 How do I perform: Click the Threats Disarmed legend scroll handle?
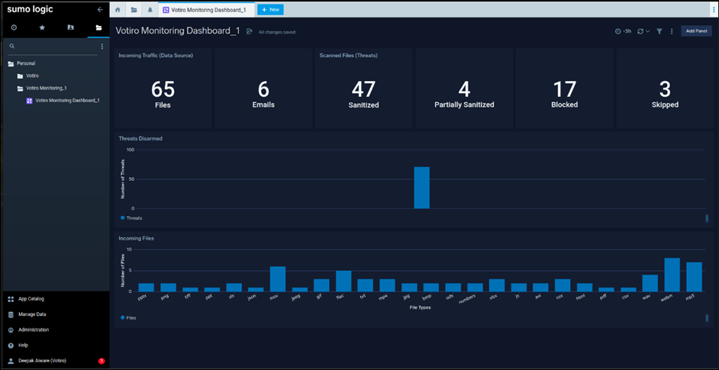(707, 218)
